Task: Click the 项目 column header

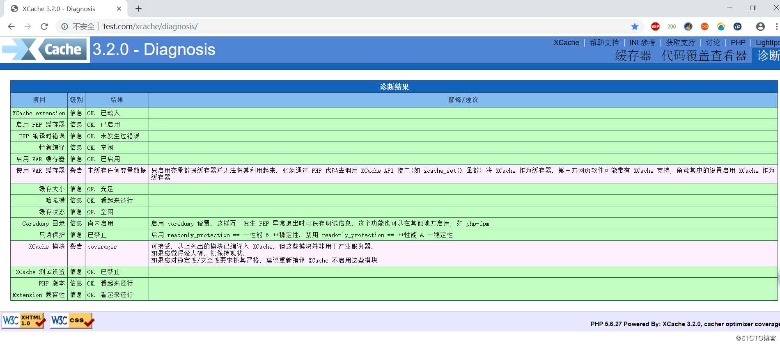Action: (39, 100)
